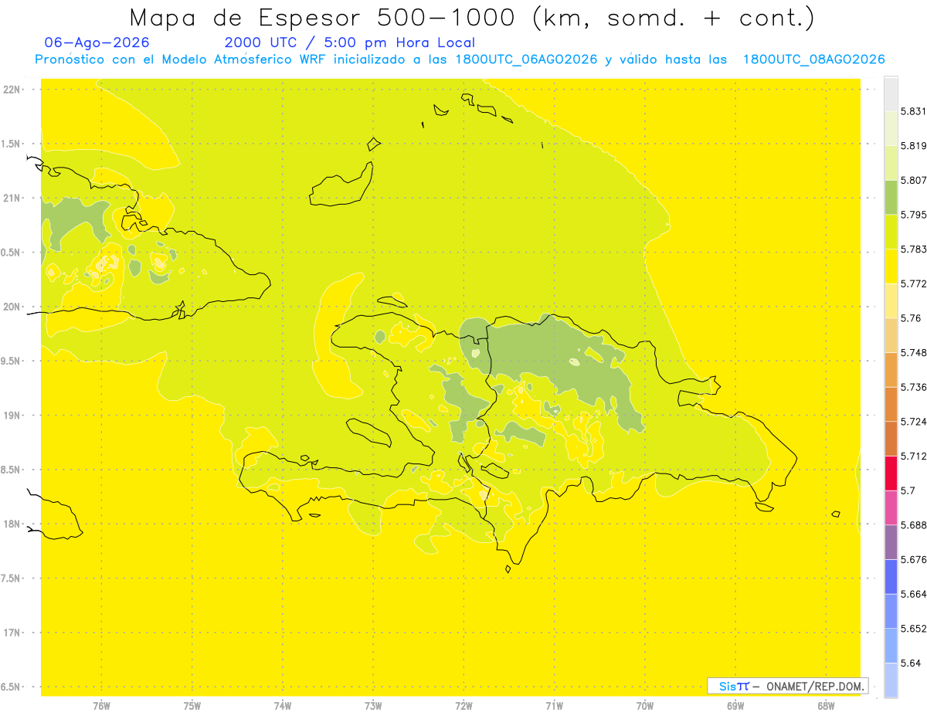Click the 76W longitude axis label
Viewport: 927px width, 716px height.
point(101,706)
